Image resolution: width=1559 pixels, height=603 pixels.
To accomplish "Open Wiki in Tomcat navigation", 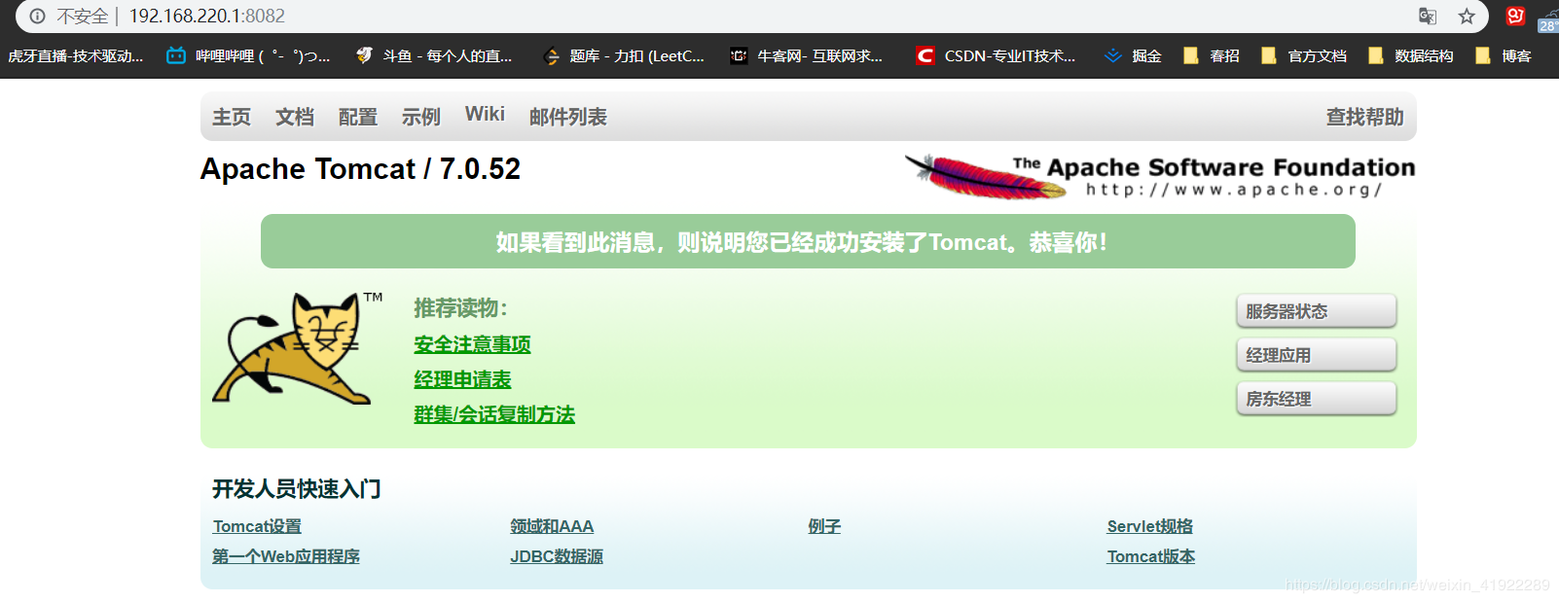I will pos(485,115).
